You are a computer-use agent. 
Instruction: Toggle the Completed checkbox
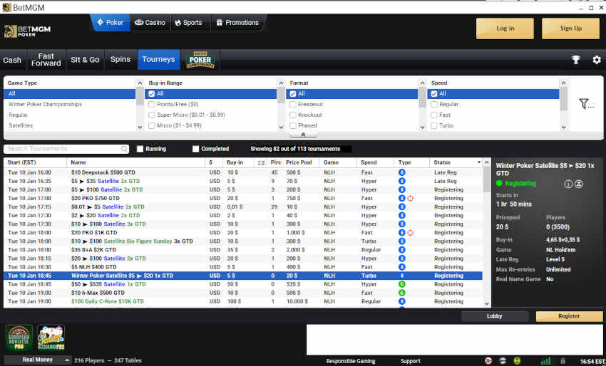point(195,149)
